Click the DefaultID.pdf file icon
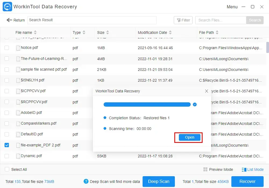Viewport: 269px width, 188px height. pos(18,134)
